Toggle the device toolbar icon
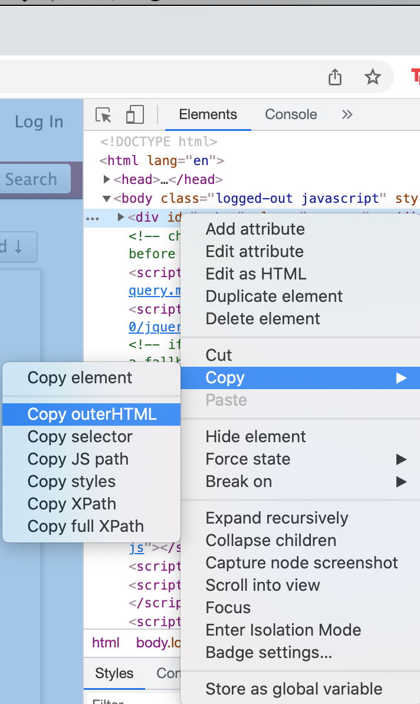420x704 pixels. click(x=135, y=115)
